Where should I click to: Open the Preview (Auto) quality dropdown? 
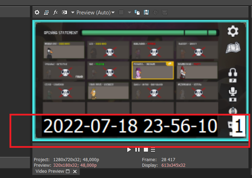96,13
